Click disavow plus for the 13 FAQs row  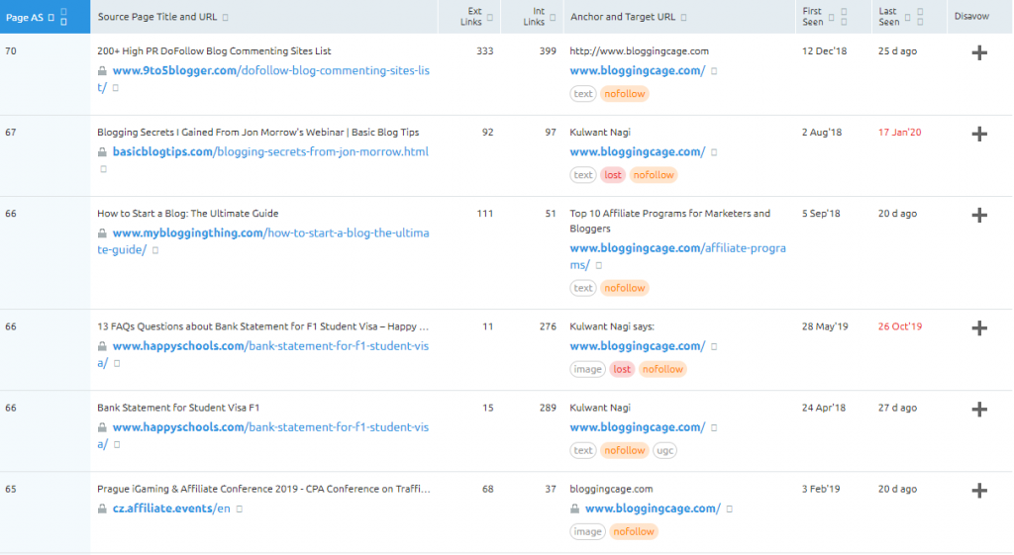pos(979,328)
